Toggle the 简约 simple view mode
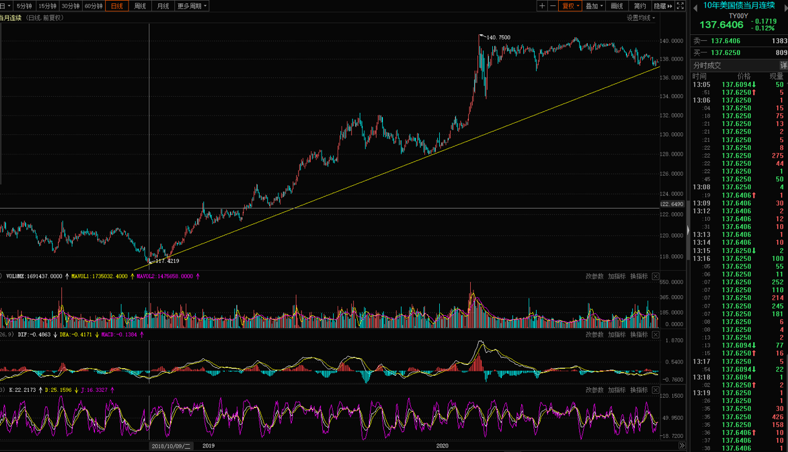The height and width of the screenshot is (452, 788). tap(639, 6)
